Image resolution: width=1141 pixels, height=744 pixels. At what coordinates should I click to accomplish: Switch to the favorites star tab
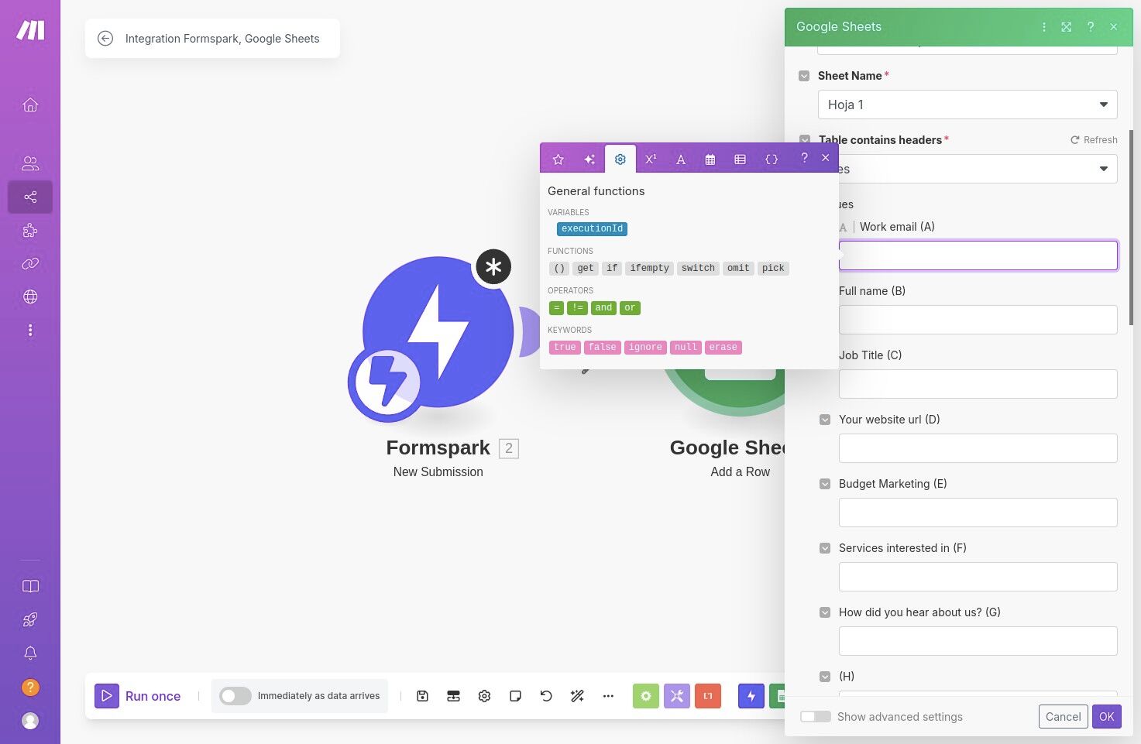[x=558, y=159]
